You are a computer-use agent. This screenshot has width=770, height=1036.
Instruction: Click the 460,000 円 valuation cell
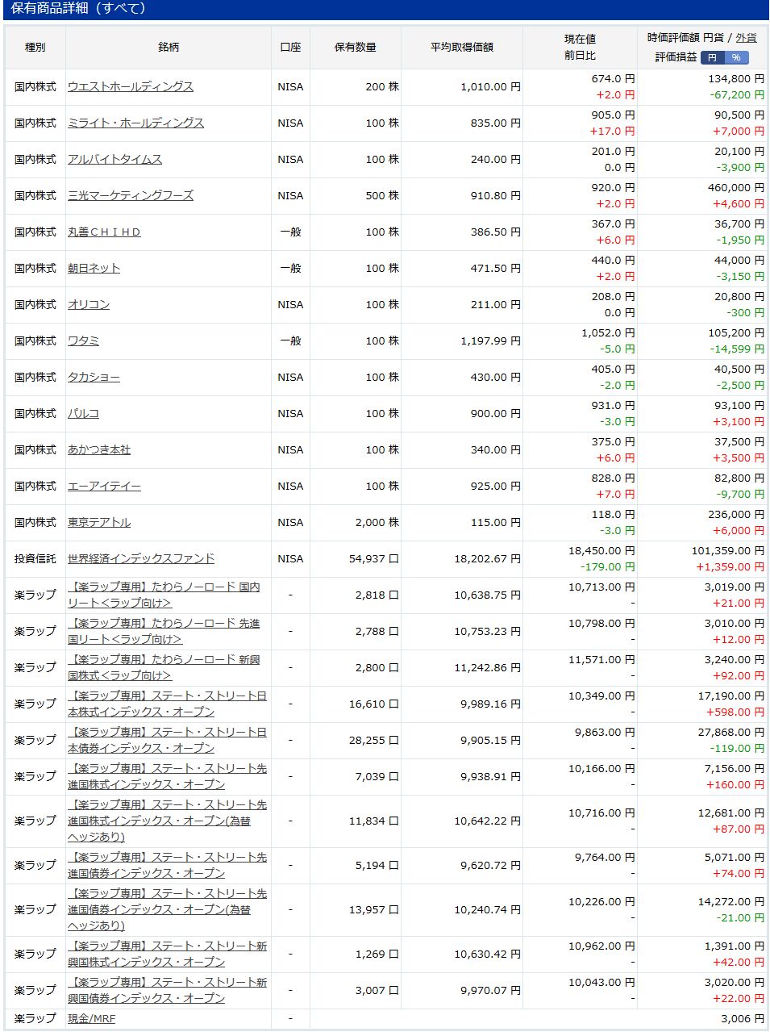736,187
